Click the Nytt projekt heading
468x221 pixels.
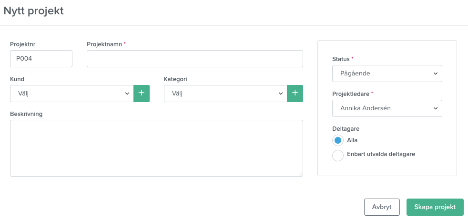pyautogui.click(x=33, y=11)
